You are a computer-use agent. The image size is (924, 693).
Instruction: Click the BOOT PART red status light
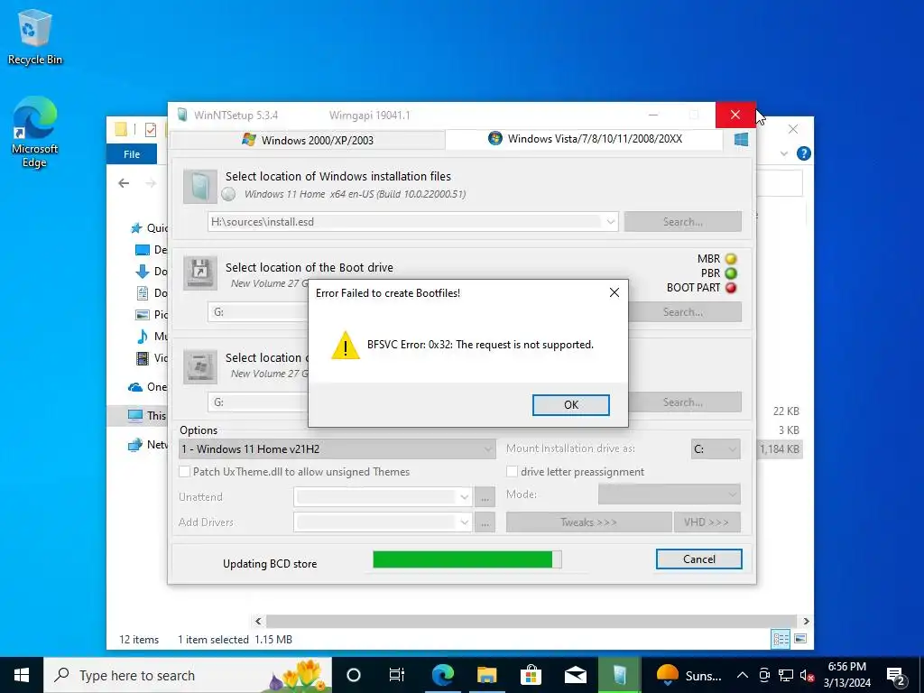click(731, 288)
